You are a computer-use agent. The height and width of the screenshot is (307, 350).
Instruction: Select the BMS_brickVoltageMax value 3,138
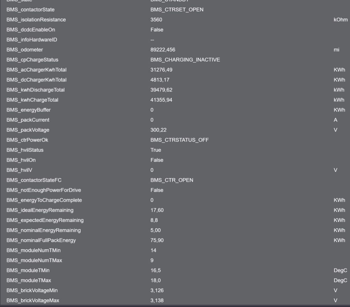[x=157, y=300]
